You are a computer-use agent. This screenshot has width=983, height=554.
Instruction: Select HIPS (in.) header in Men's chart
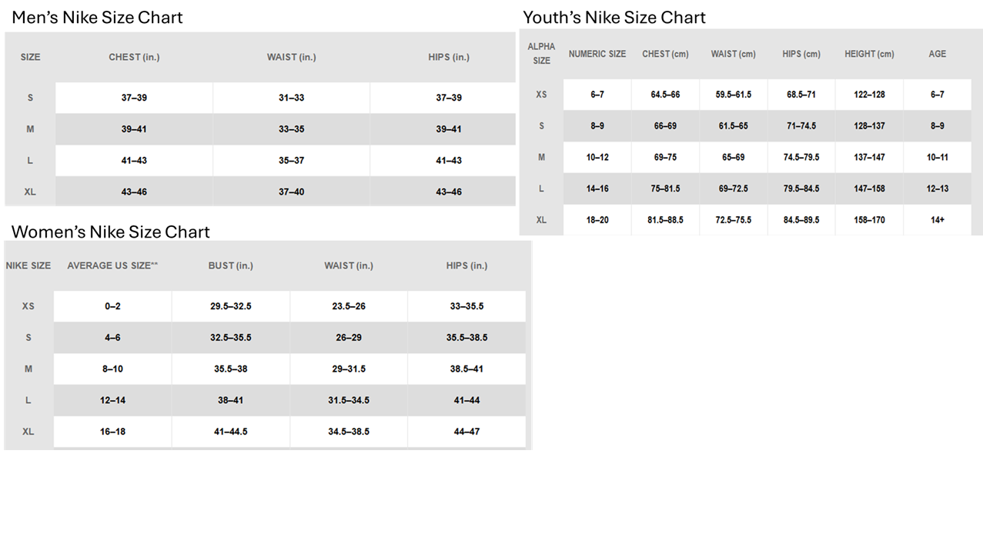pyautogui.click(x=449, y=57)
